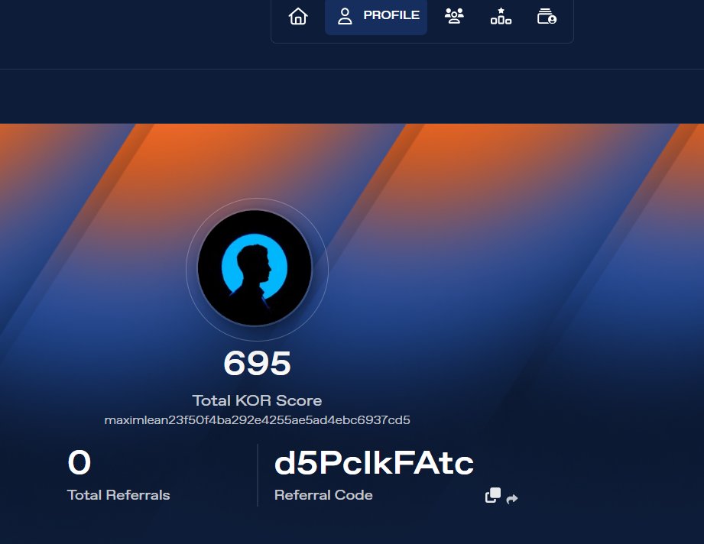Click the 0 referrals count

click(79, 462)
